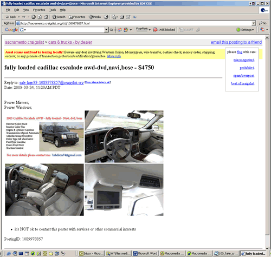Open the overhead DVD screen photo
Viewport: 271px width, 257px height.
124,190
